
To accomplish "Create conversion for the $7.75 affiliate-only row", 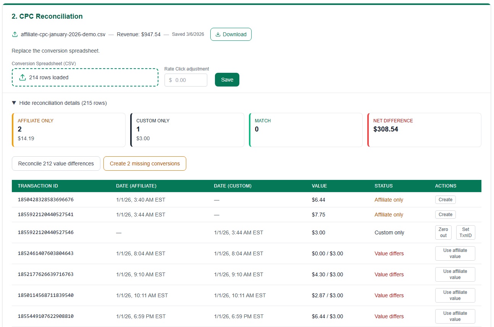I will click(x=445, y=215).
